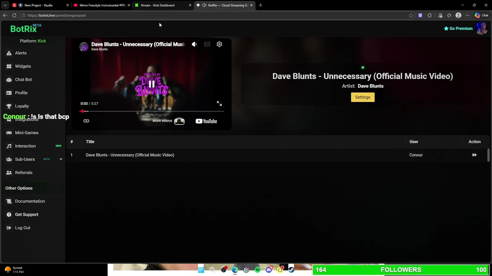The image size is (492, 276).
Task: Open song request Settings
Action: [362, 97]
